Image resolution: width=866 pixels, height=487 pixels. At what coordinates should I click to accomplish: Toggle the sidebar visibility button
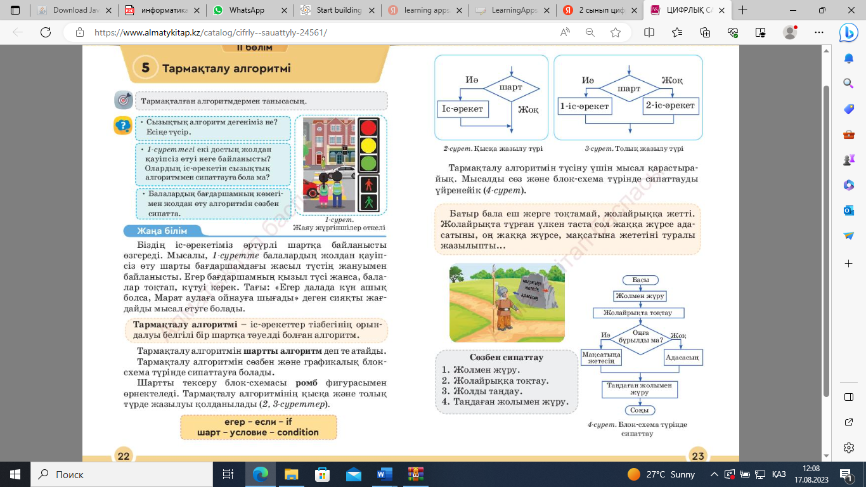tap(848, 397)
